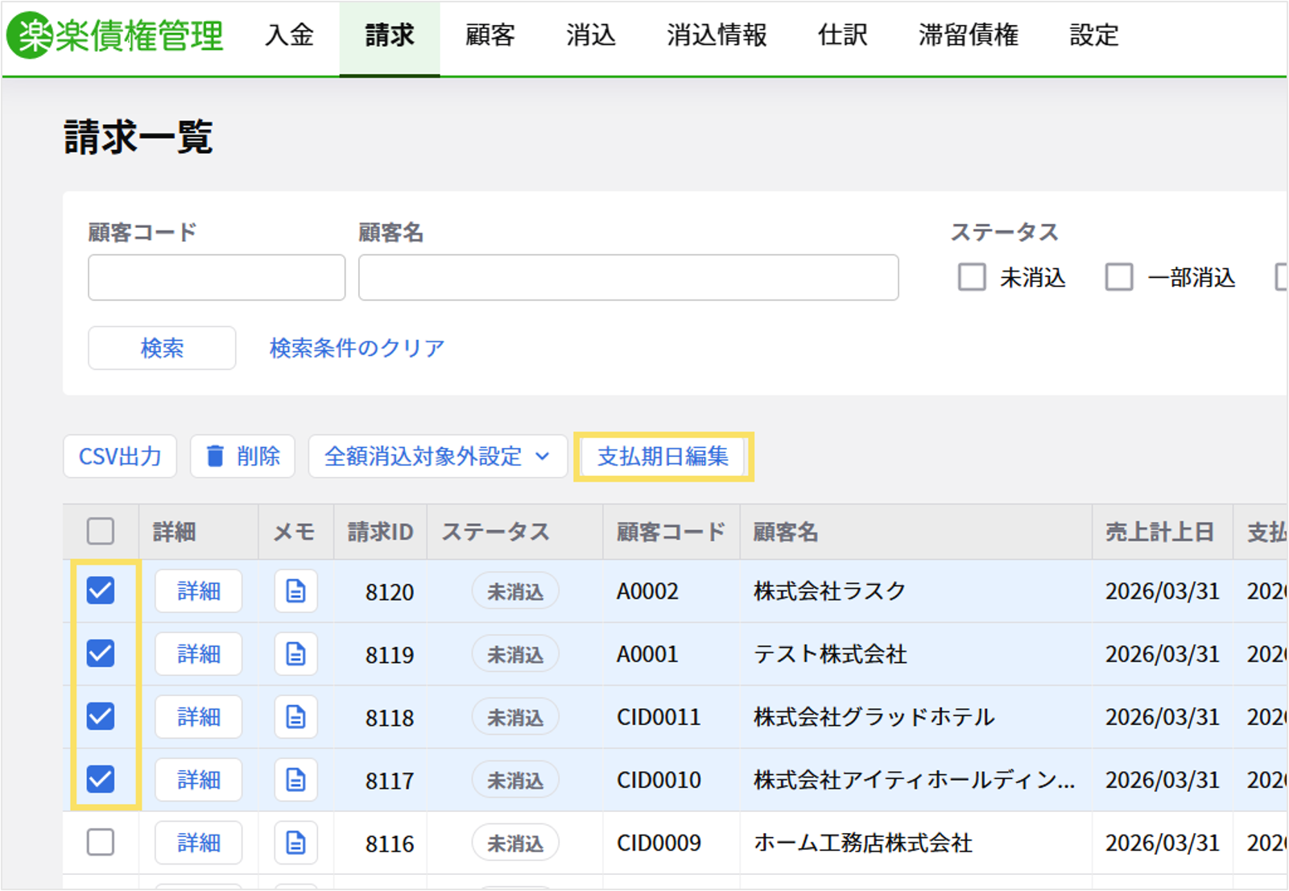This screenshot has height=891, width=1289.
Task: Open 詳細 for invoice 8119
Action: [x=199, y=654]
